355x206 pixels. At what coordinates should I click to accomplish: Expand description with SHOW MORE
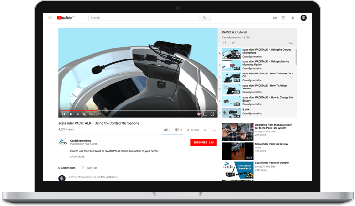pos(77,157)
